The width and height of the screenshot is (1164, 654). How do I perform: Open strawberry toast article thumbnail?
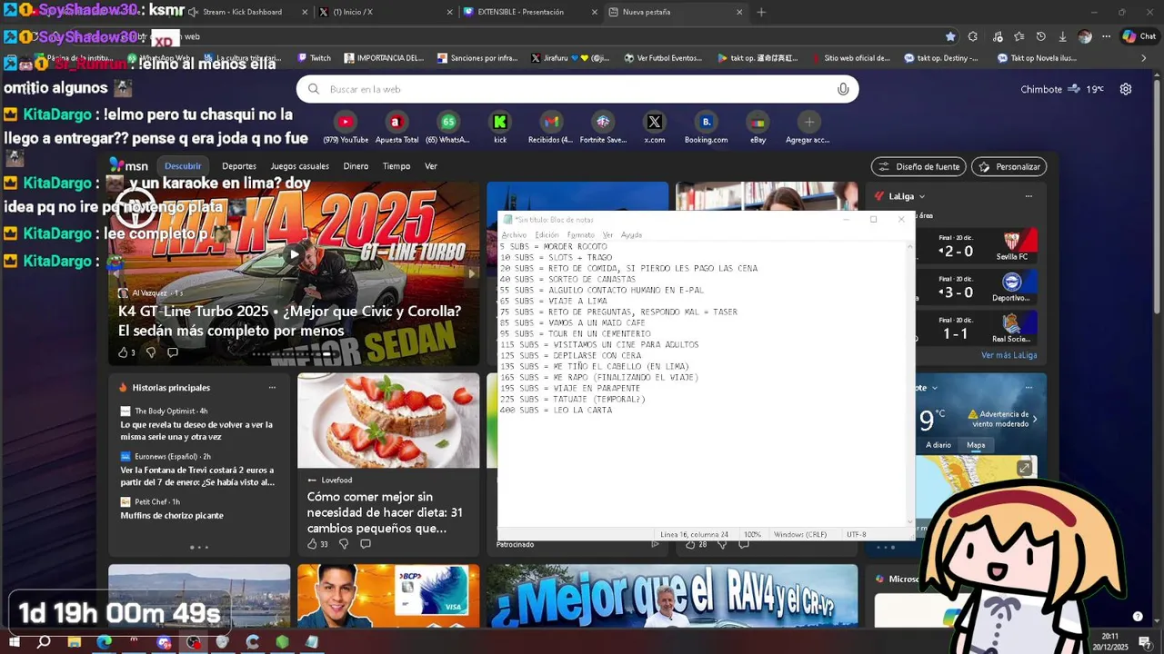pos(388,421)
